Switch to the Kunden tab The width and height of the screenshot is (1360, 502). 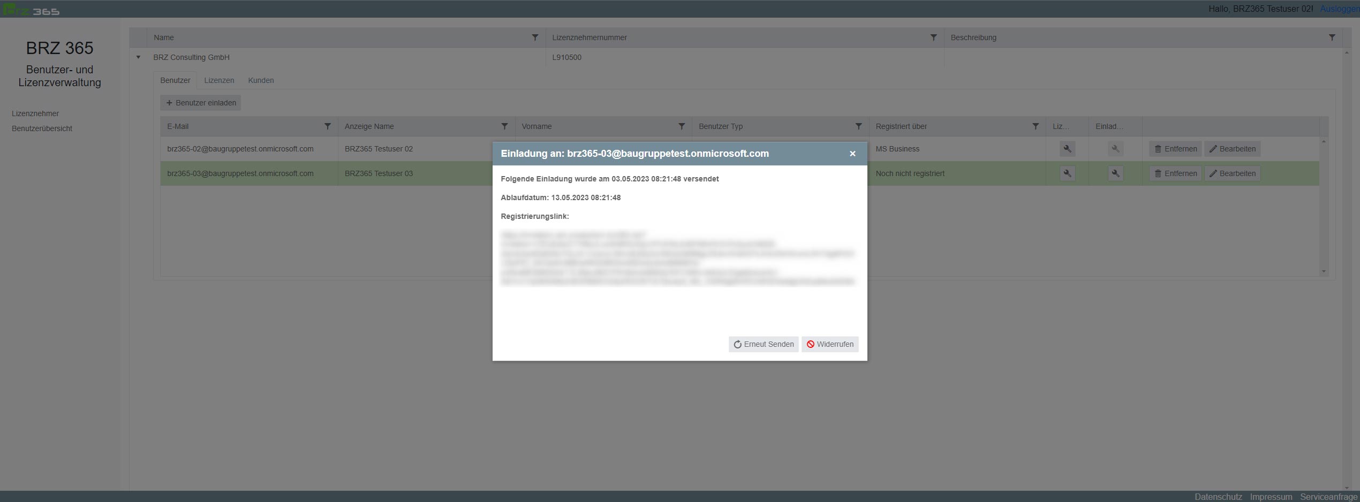coord(261,80)
